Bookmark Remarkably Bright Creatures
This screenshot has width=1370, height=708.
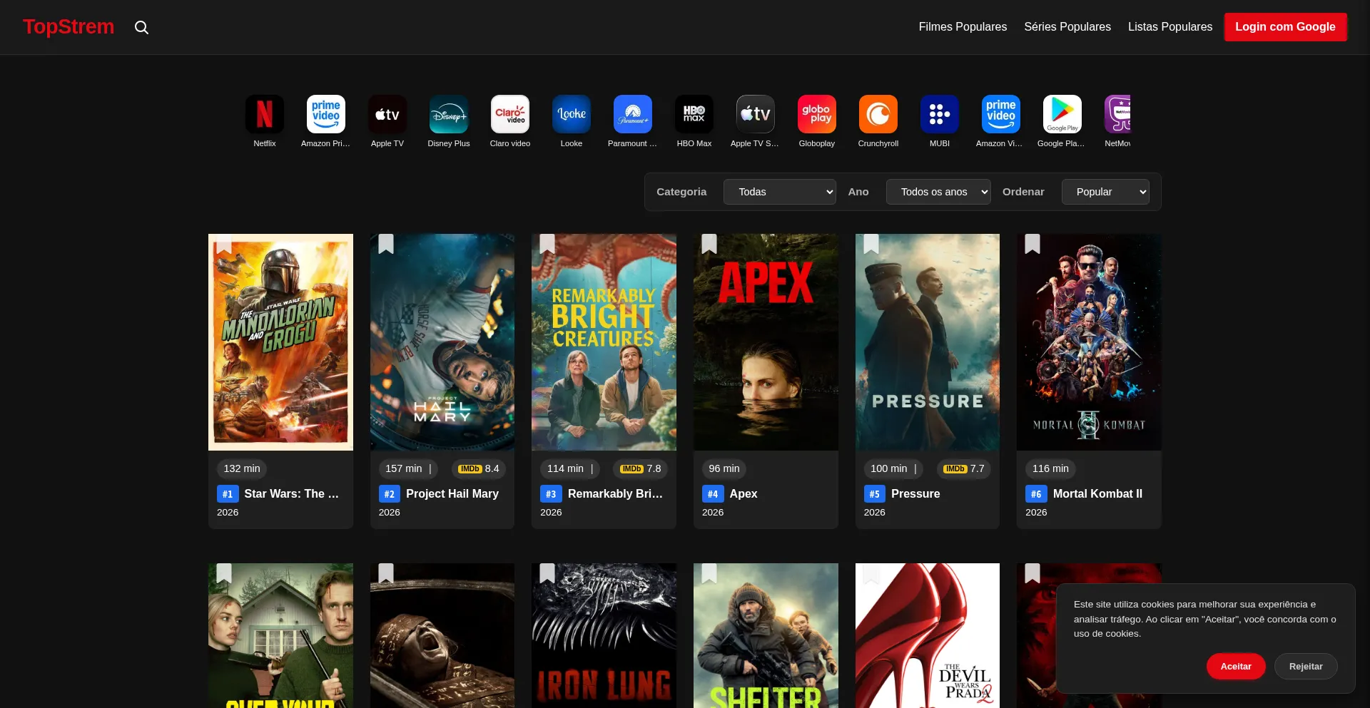(x=547, y=244)
